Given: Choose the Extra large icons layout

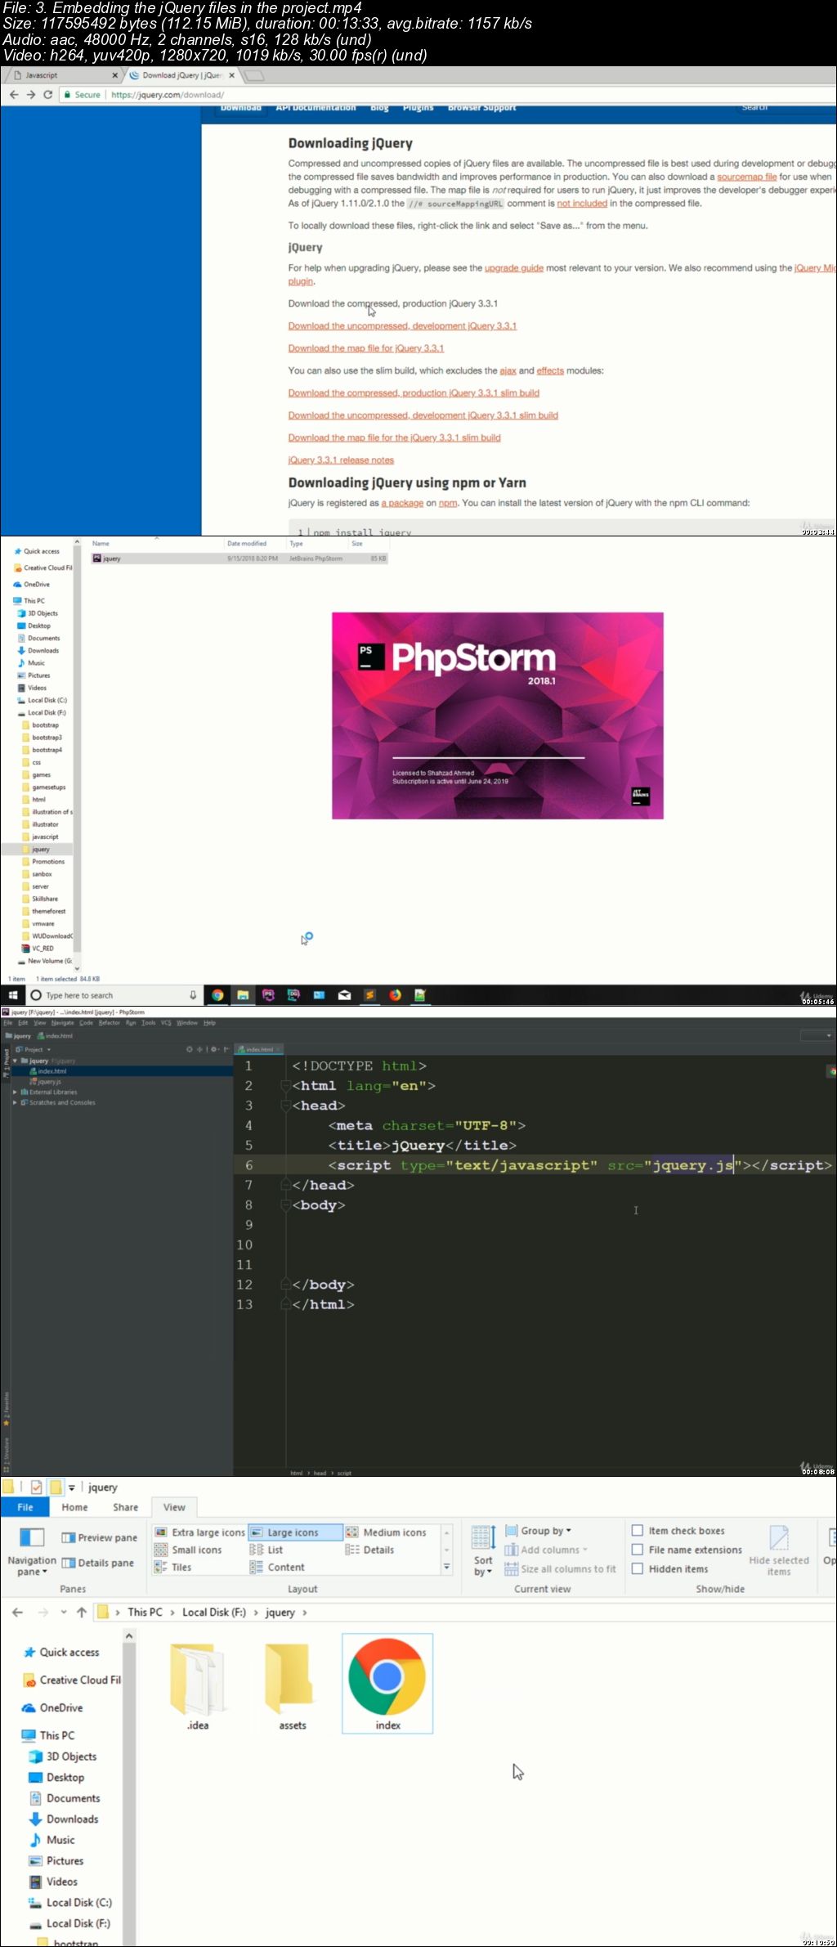Looking at the screenshot, I should point(199,1532).
